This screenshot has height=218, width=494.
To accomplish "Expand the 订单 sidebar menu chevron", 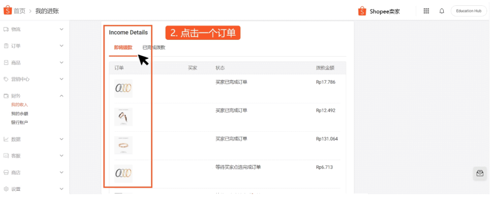I will click(61, 46).
